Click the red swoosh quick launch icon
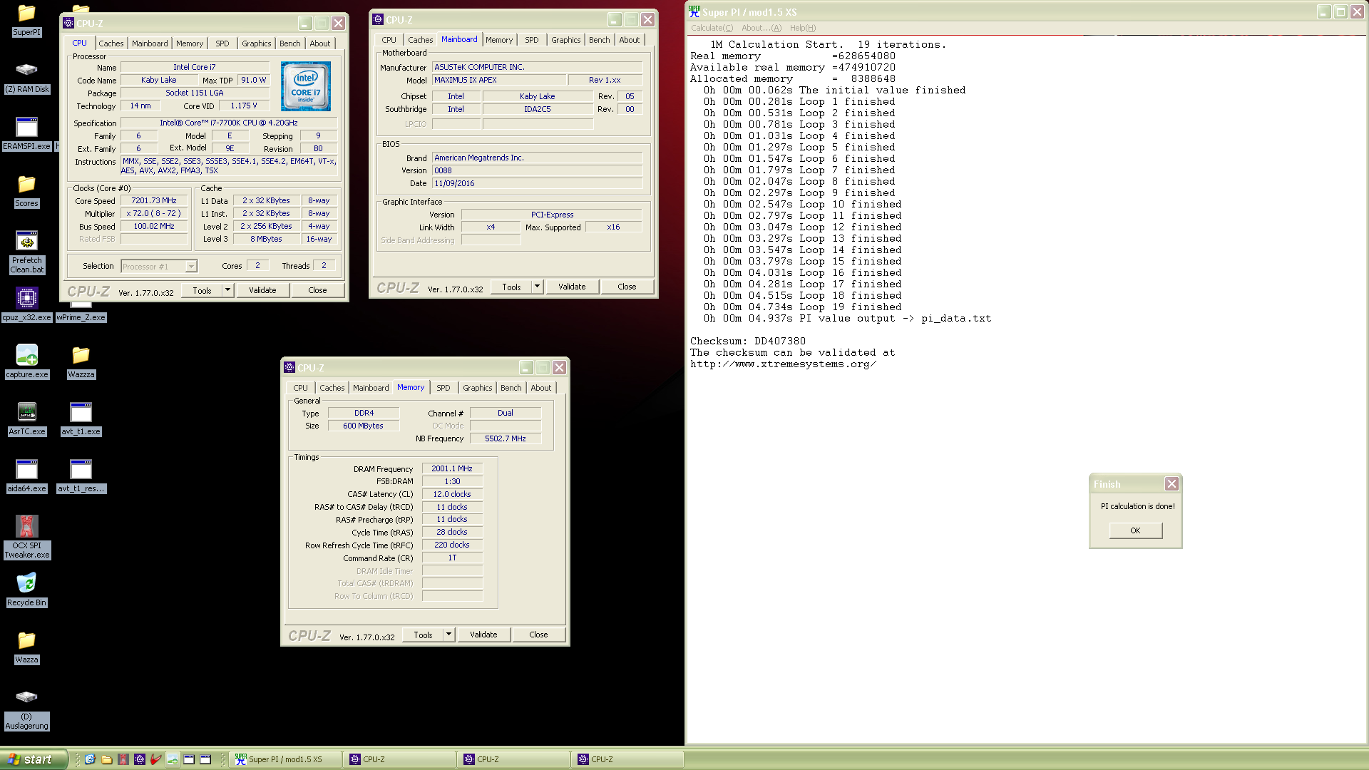The width and height of the screenshot is (1369, 770). (x=156, y=759)
